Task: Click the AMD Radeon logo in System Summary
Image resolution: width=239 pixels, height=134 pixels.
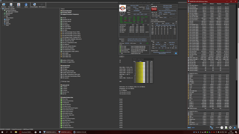Action: 154,8
